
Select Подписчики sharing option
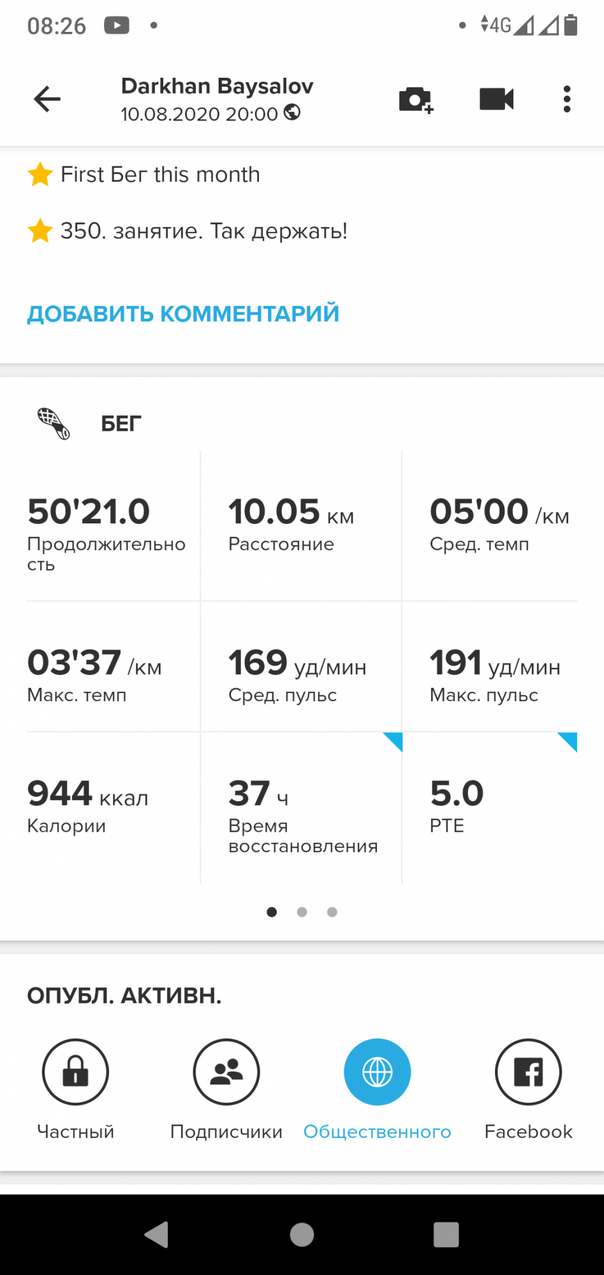[x=226, y=1072]
